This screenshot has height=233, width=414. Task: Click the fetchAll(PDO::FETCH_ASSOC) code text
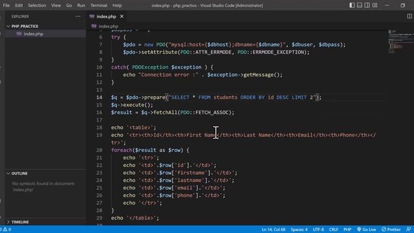tap(193, 112)
